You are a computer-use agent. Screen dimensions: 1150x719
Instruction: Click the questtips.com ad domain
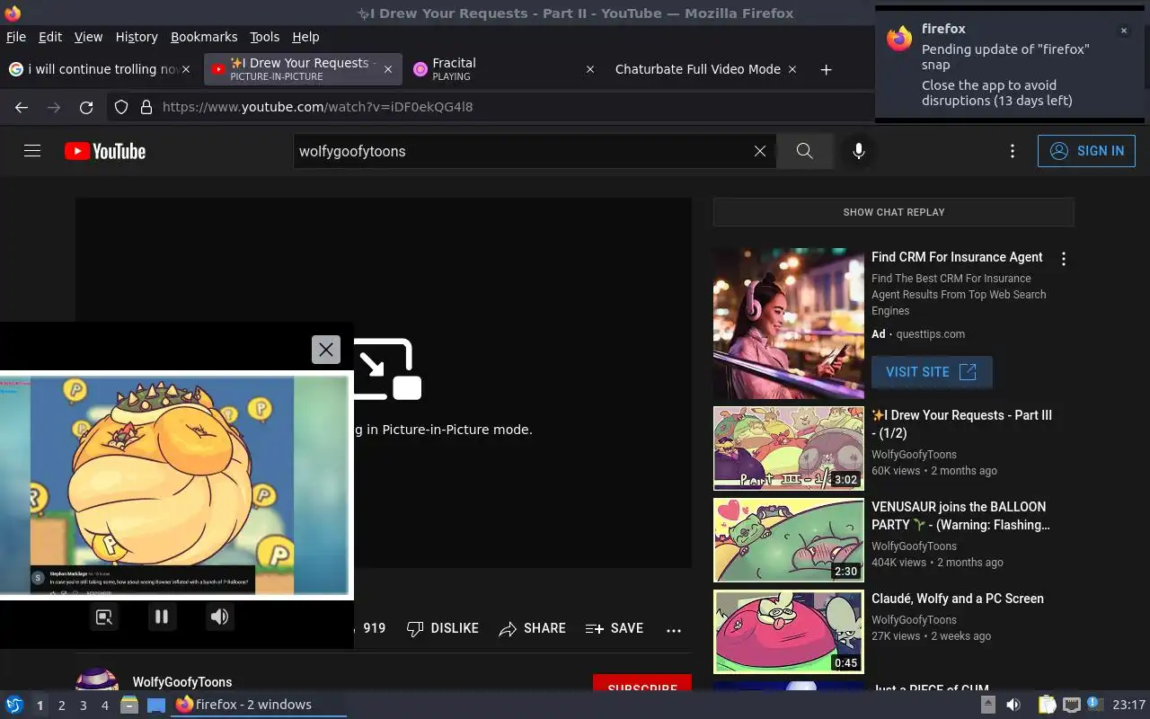click(931, 334)
